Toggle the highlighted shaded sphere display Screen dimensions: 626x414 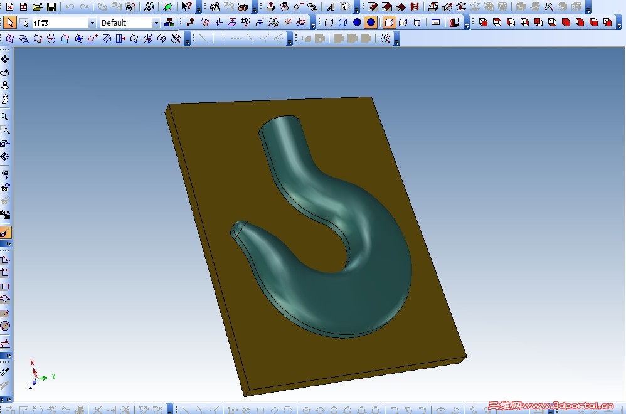(371, 23)
